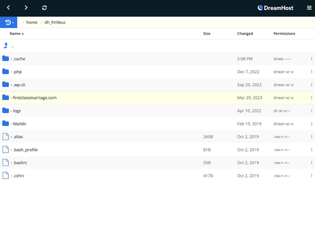
Task: Open the firstclassmarriage.com folder
Action: coord(35,98)
